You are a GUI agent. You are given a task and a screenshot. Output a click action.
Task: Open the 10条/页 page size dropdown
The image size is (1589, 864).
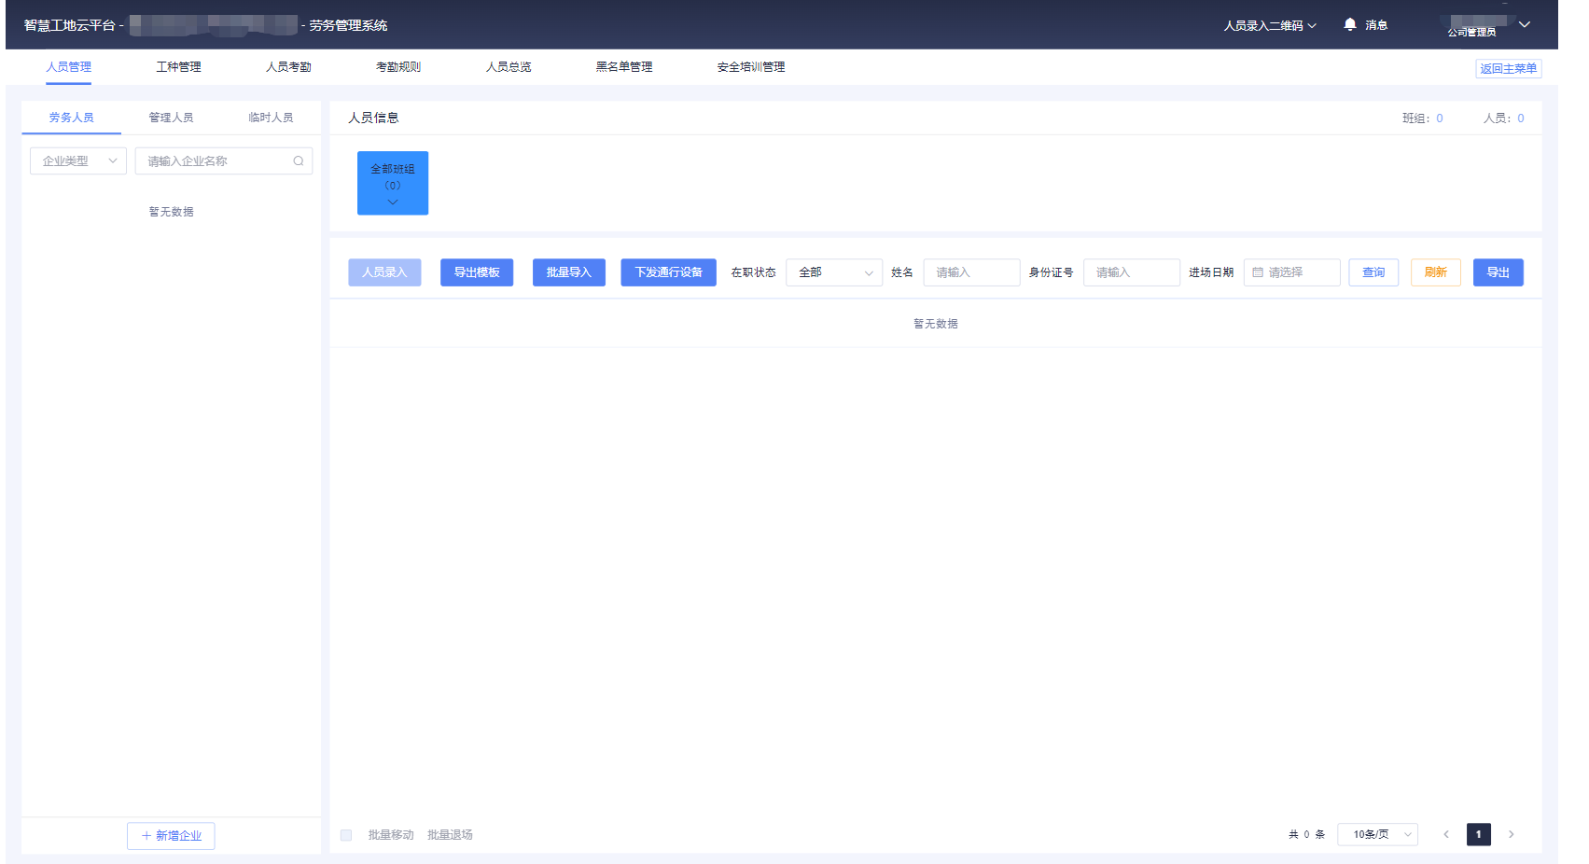pyautogui.click(x=1377, y=834)
